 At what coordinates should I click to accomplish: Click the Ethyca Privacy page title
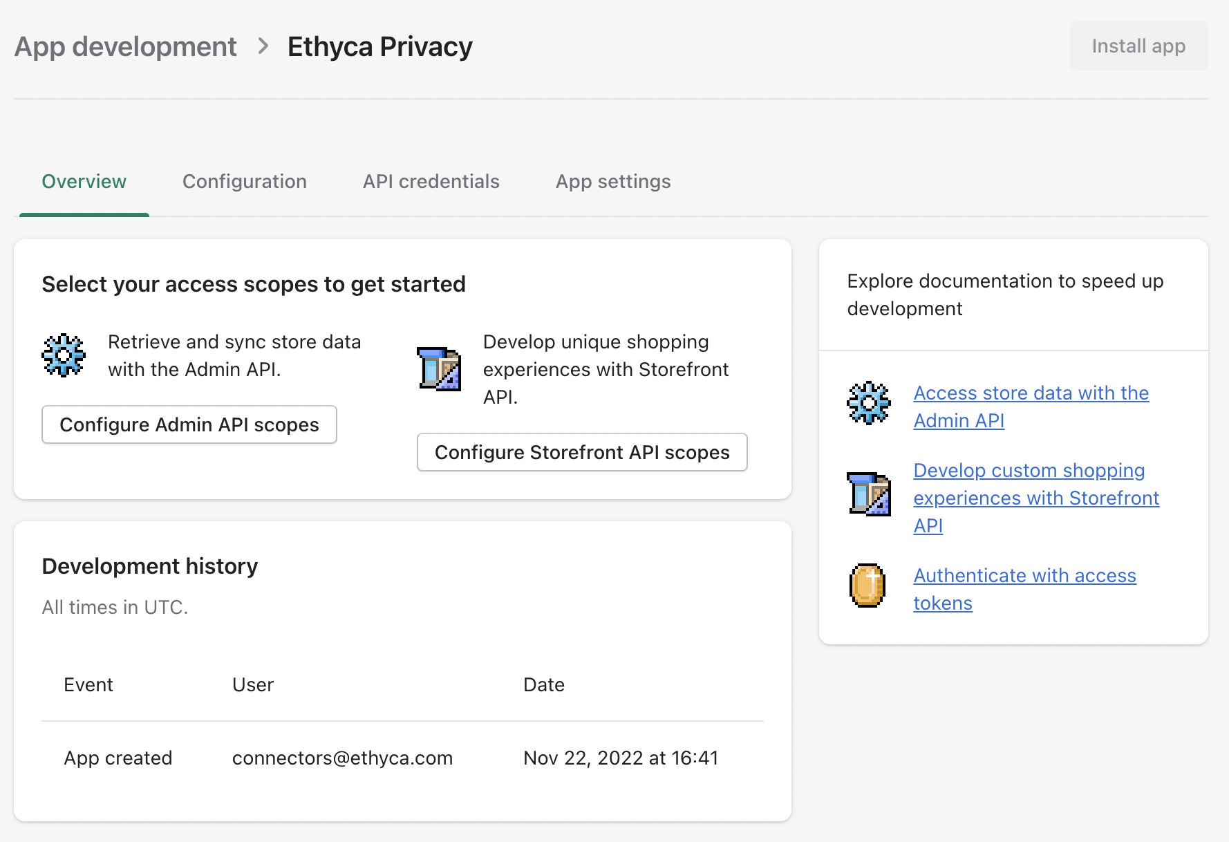[380, 47]
